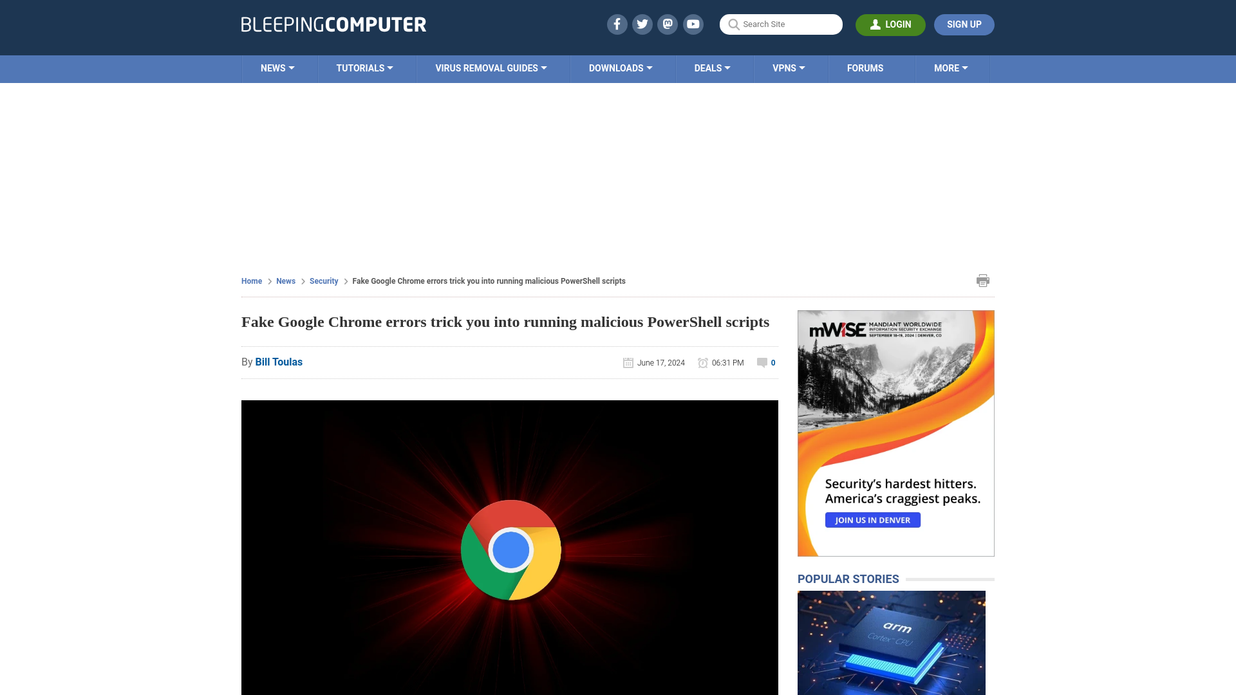Click the comments count icon
The image size is (1236, 695).
click(762, 362)
